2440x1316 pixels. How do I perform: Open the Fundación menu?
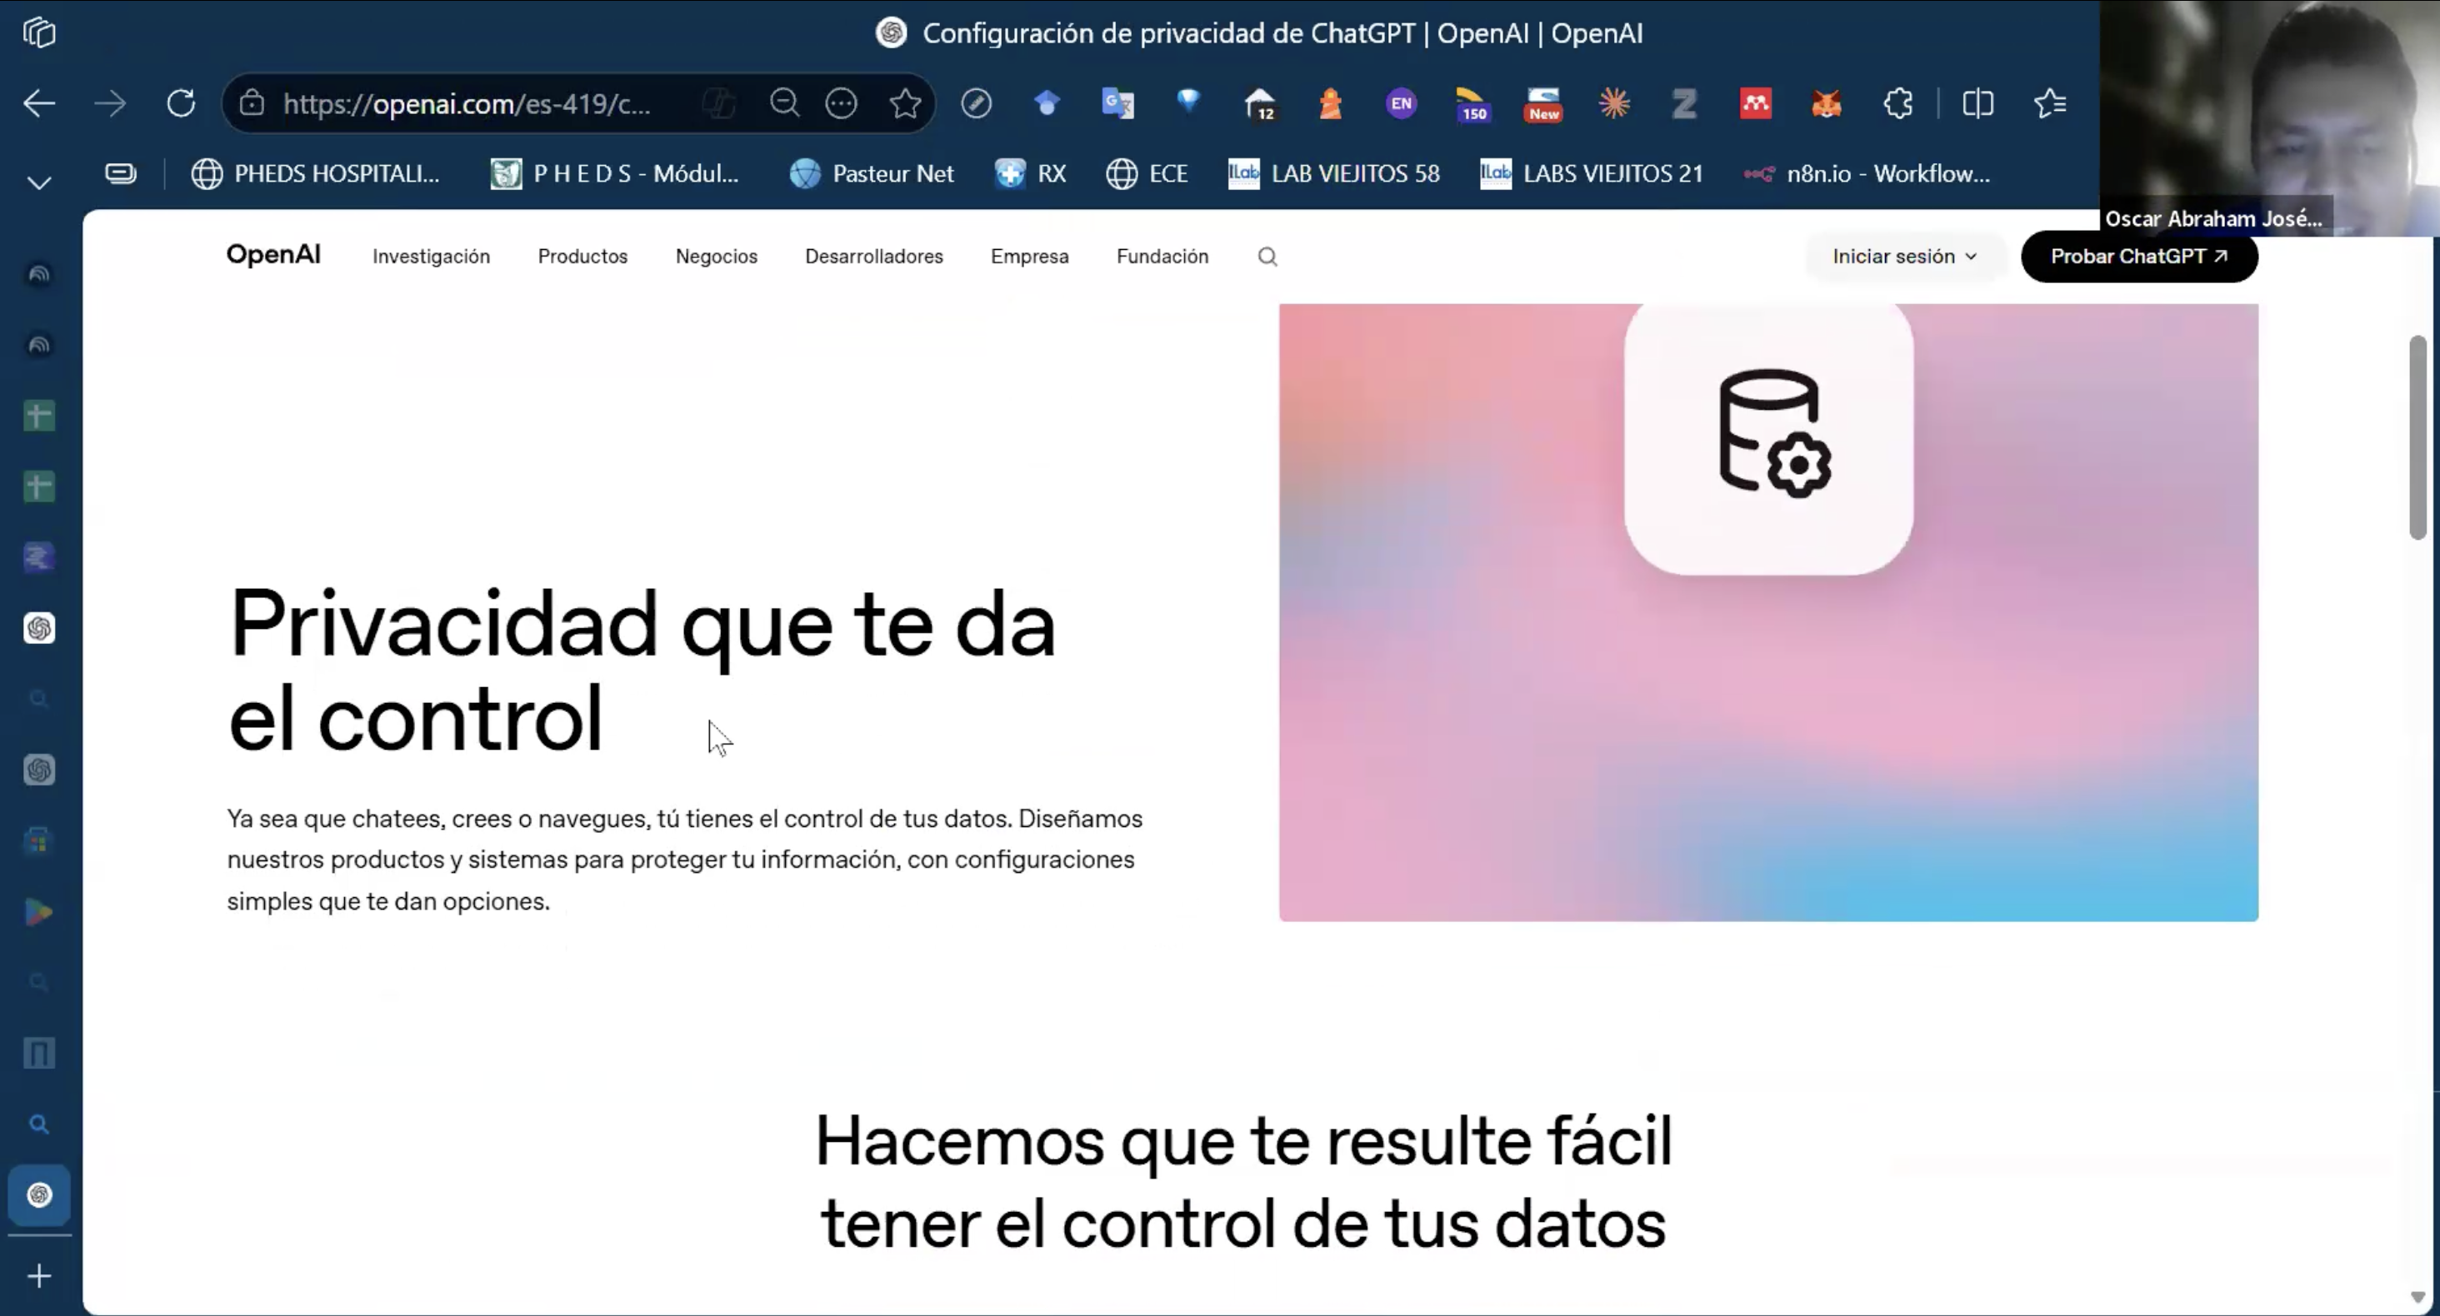1162,257
